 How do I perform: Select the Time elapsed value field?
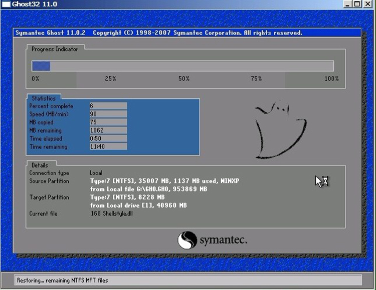tap(107, 138)
